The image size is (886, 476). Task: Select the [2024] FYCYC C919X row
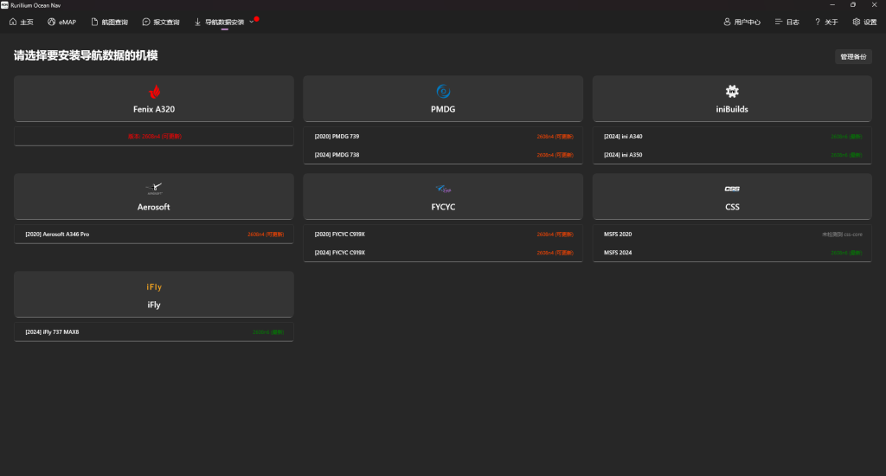443,253
